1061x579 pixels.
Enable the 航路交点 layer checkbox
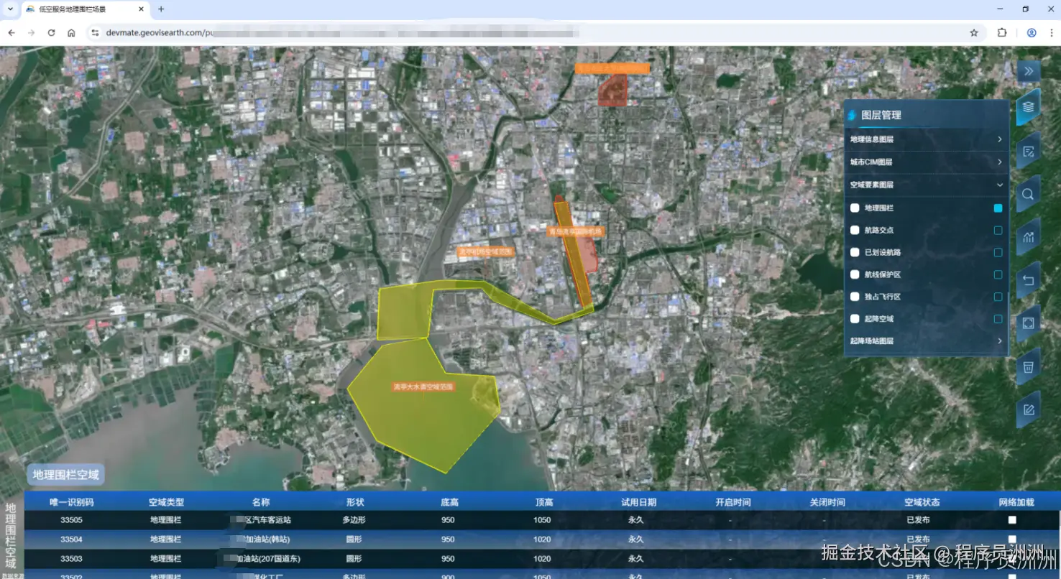coord(855,231)
